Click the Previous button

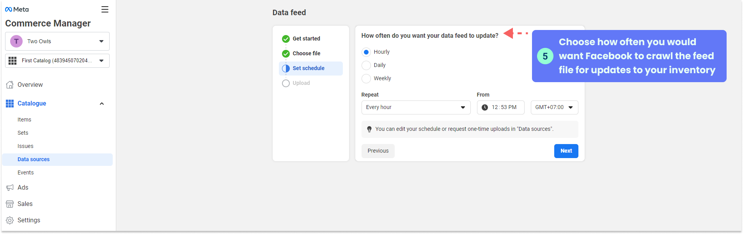378,151
